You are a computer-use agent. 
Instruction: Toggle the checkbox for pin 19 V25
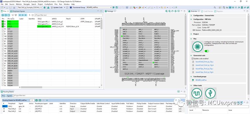[x=3, y=29]
